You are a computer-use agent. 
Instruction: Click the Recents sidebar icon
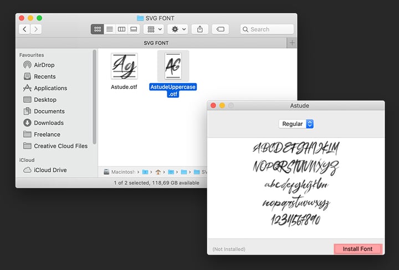[27, 77]
